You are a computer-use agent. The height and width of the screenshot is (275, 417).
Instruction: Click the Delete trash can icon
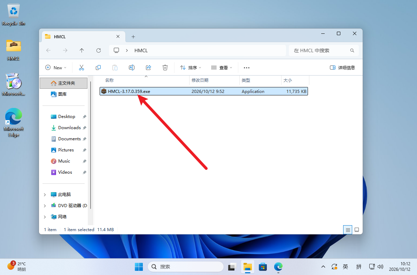tap(165, 68)
